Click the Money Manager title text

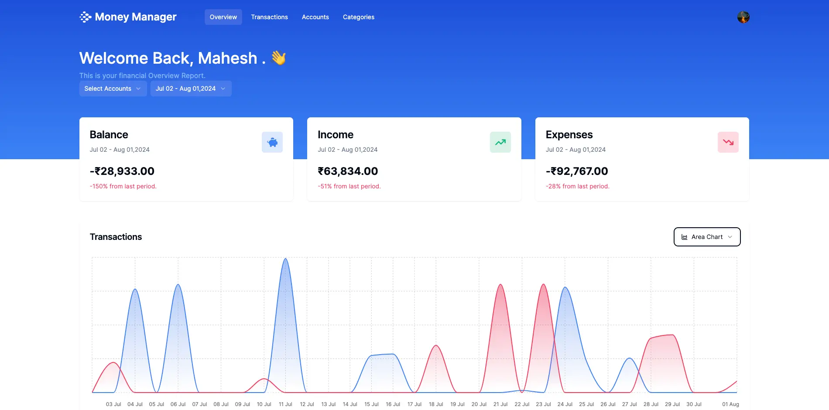(136, 17)
